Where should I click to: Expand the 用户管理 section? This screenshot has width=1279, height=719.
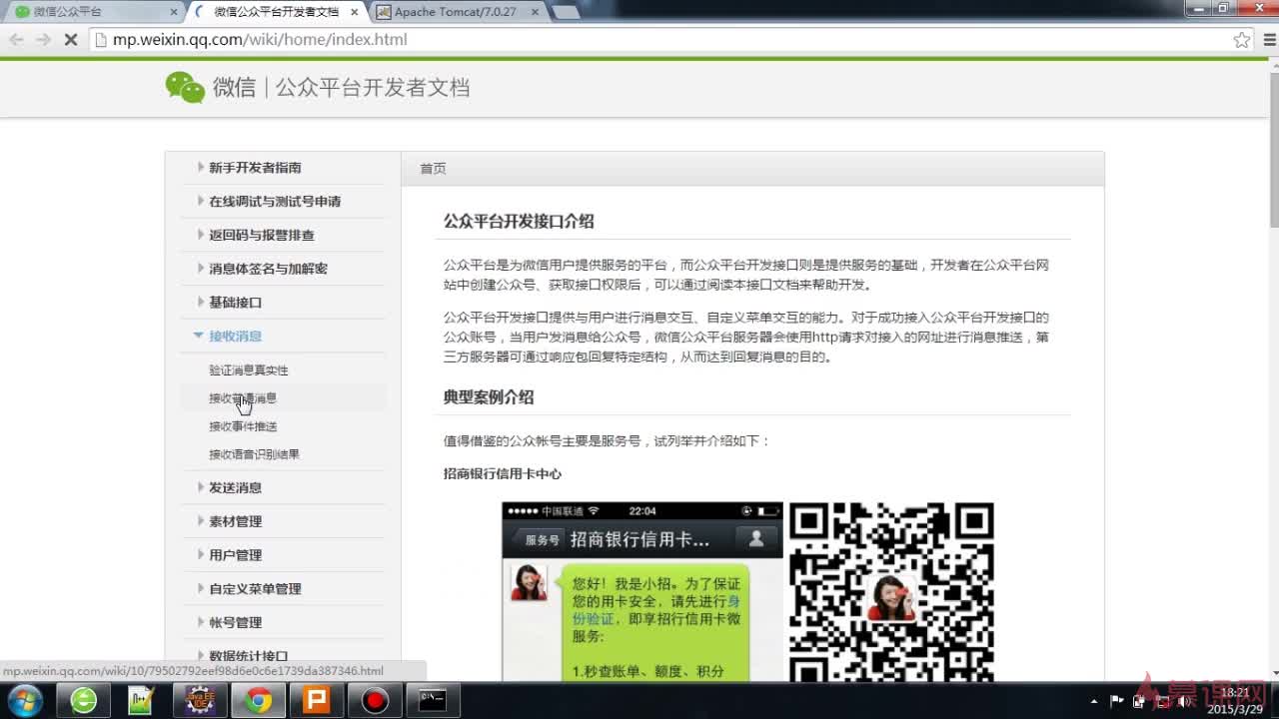pos(235,555)
